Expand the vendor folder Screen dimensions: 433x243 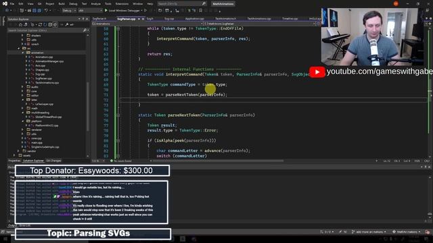coord(18,151)
